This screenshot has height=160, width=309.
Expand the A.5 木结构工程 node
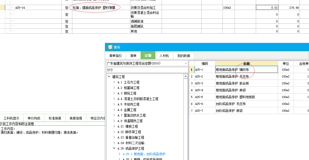pos(114,104)
